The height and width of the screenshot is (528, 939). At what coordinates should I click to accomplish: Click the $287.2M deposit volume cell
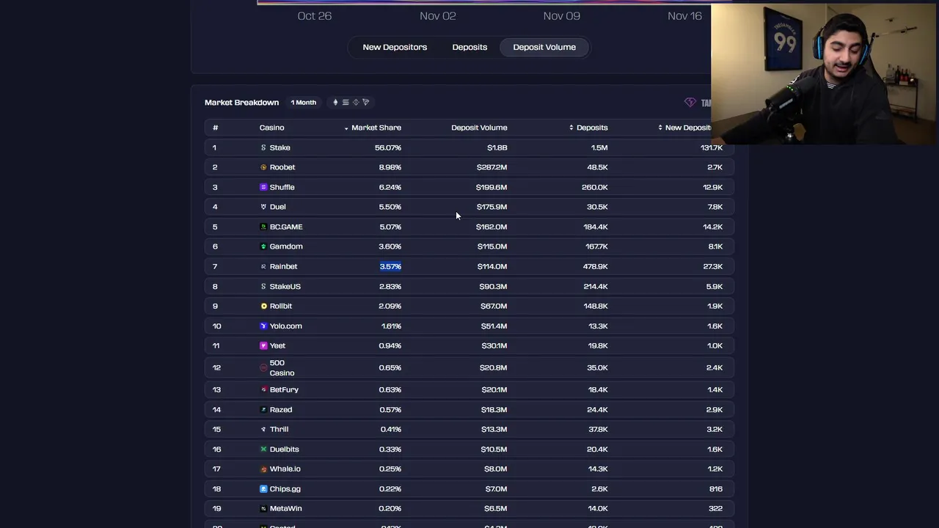(x=492, y=167)
